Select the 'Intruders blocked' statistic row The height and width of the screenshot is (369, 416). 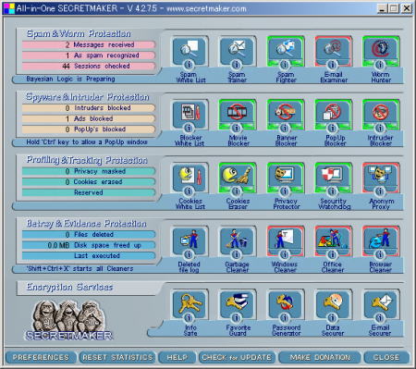click(x=89, y=108)
